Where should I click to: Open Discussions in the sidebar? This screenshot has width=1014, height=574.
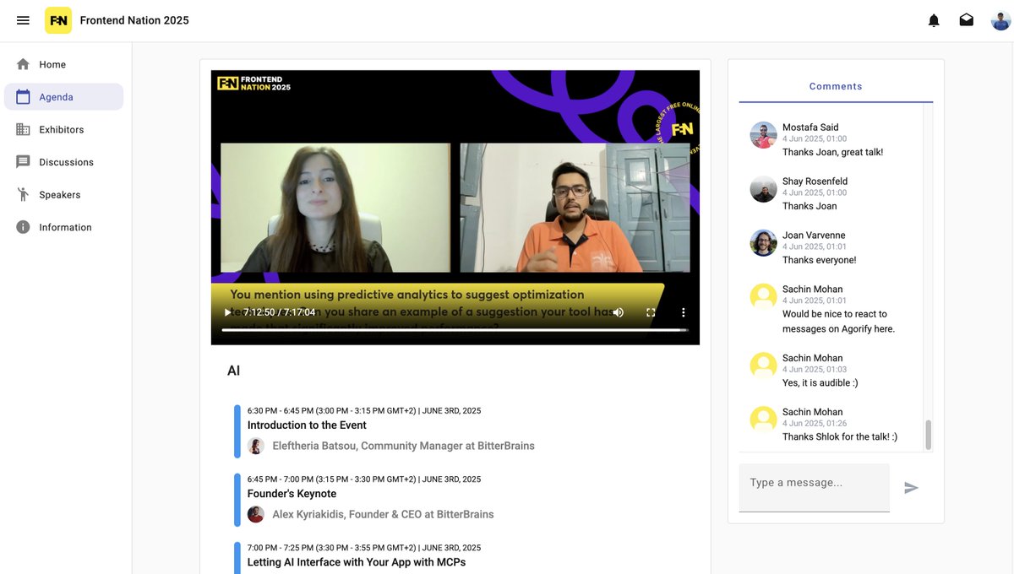(x=63, y=162)
